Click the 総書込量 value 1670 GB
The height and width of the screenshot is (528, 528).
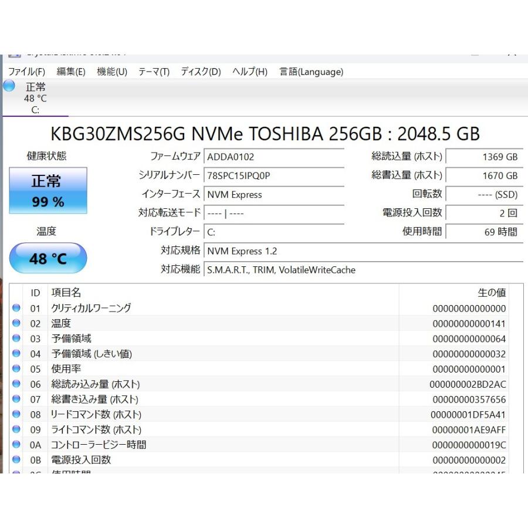484,175
